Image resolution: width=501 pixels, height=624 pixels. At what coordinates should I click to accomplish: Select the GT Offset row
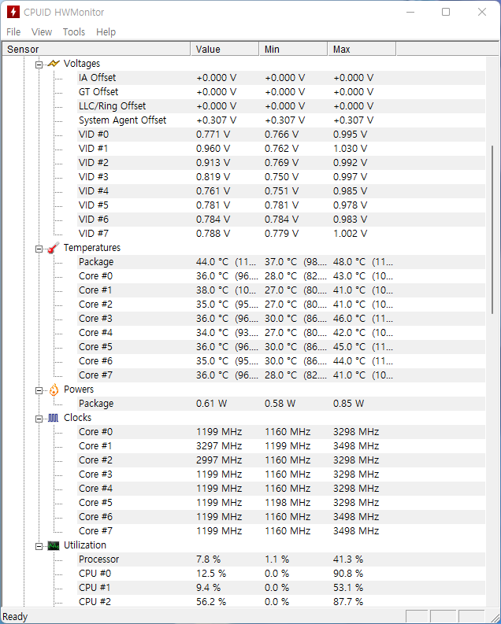(x=281, y=92)
